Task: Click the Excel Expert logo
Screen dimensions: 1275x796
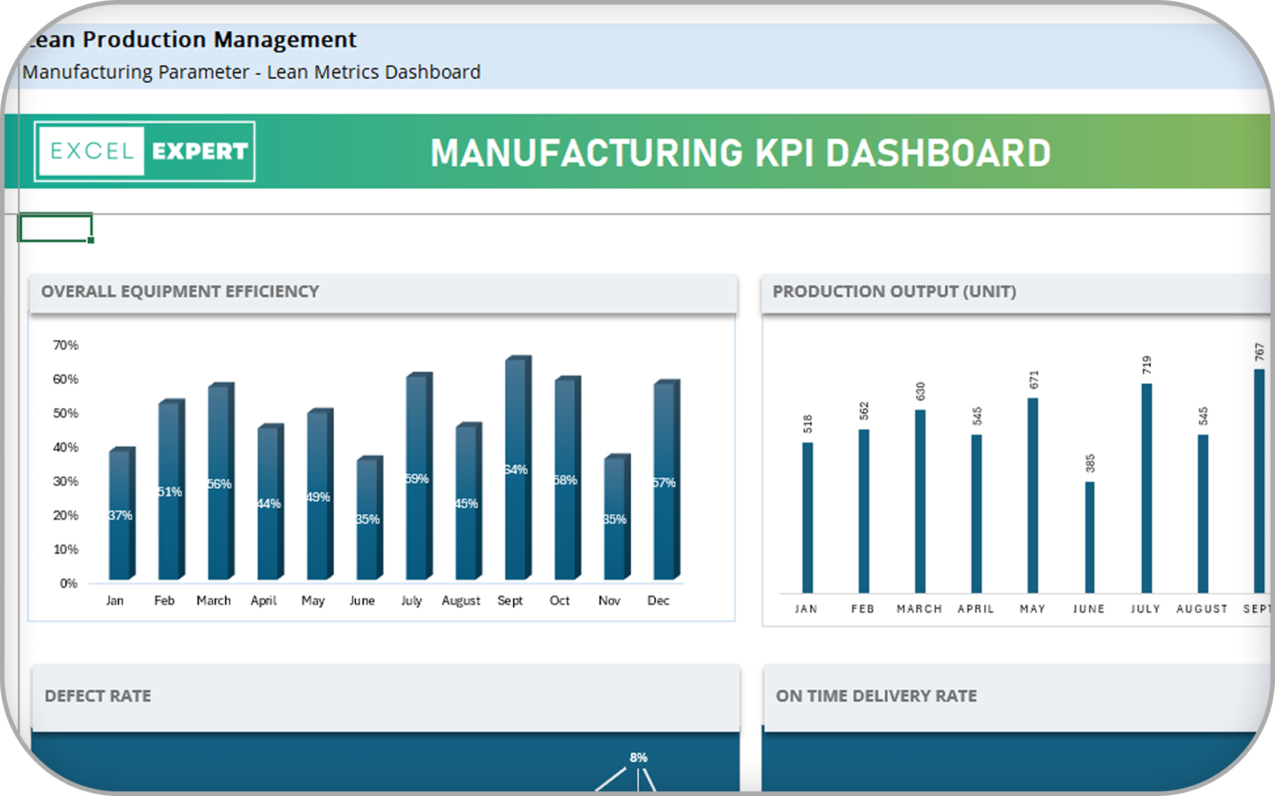Action: pyautogui.click(x=144, y=151)
